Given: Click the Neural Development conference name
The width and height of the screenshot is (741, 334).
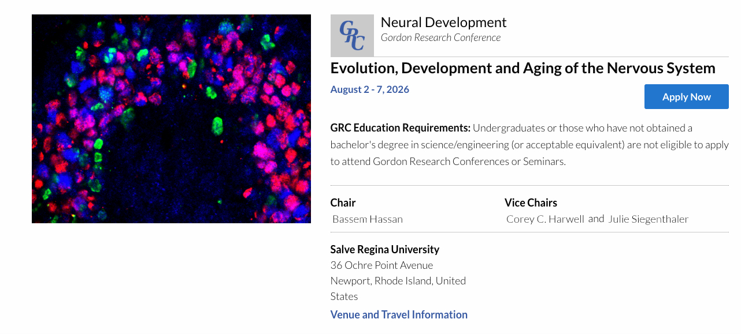Looking at the screenshot, I should [x=443, y=22].
